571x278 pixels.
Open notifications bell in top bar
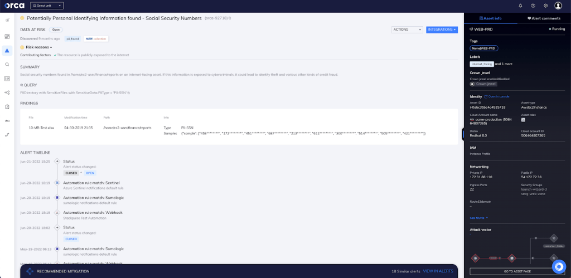click(520, 6)
